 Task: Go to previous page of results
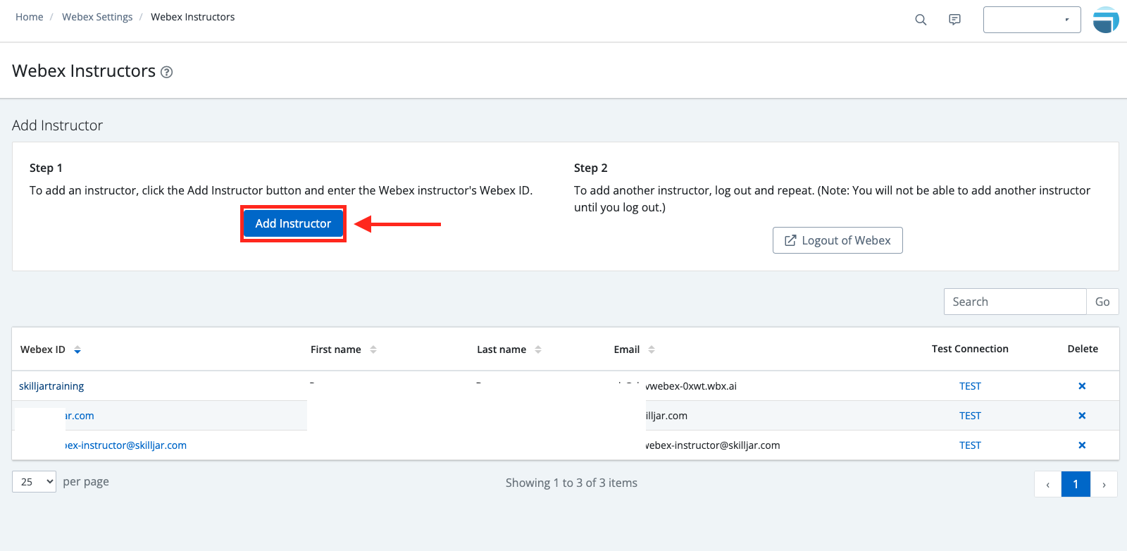(1048, 484)
